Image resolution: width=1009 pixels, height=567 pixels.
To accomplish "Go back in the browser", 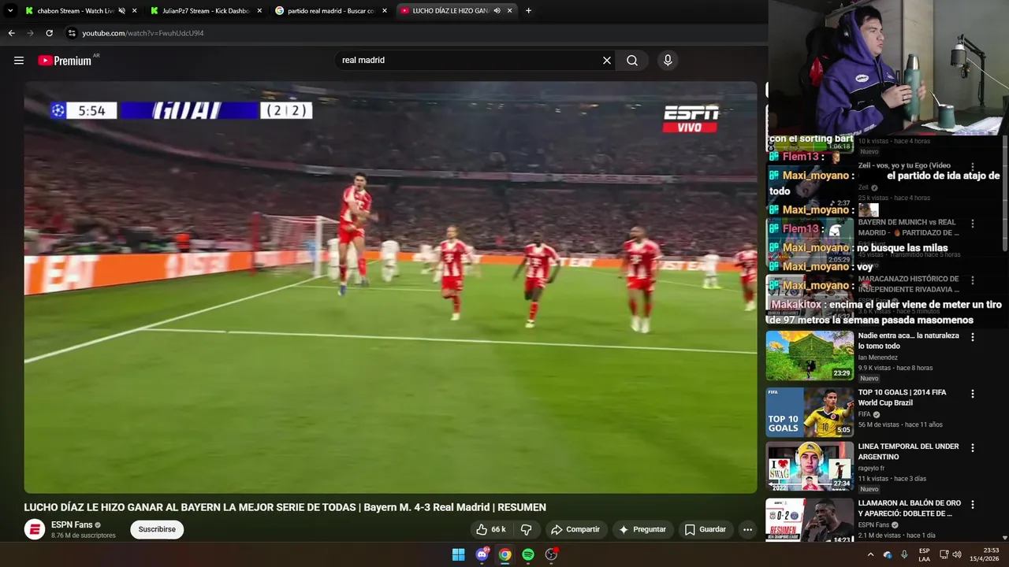I will [x=11, y=33].
